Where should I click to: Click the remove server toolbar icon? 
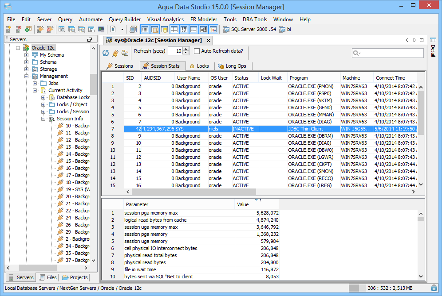[18, 29]
